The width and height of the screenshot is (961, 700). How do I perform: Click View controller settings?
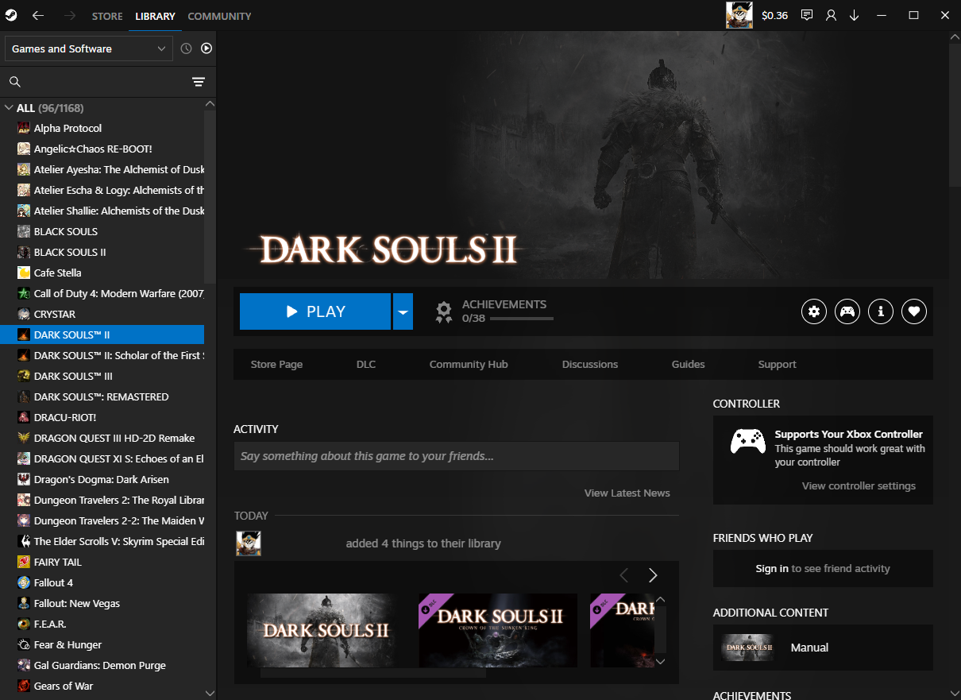coord(859,485)
